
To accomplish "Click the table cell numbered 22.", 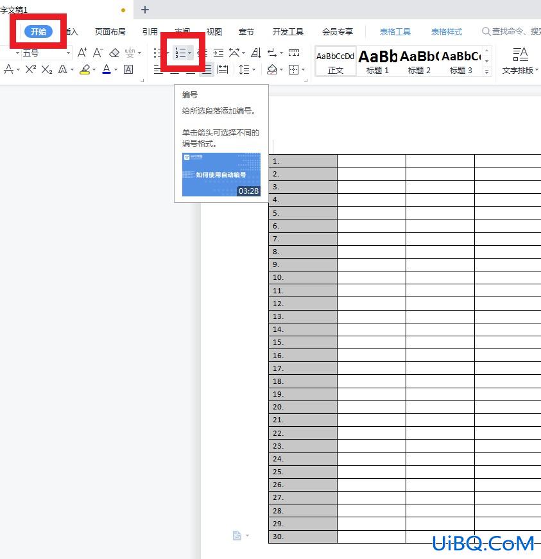I will click(x=303, y=433).
